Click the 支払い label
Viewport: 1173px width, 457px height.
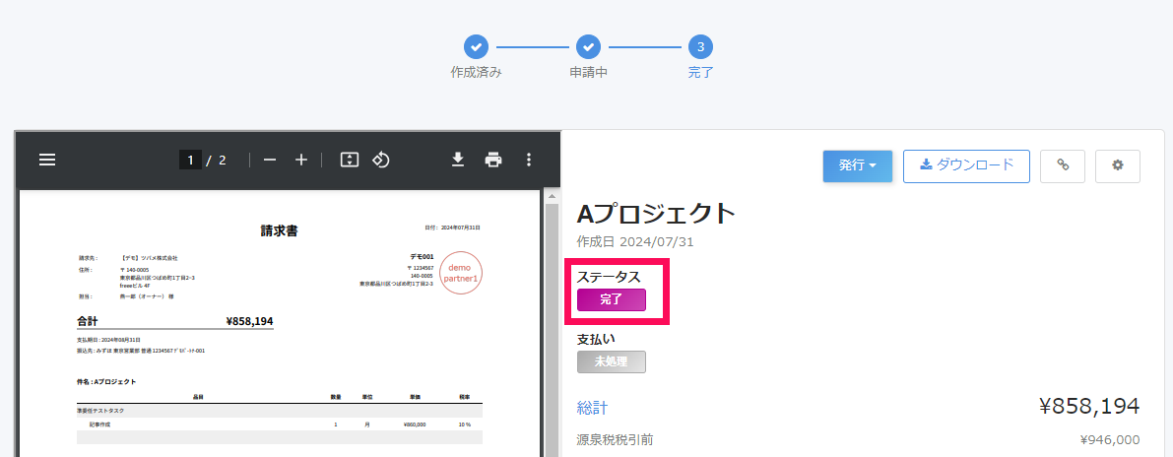(x=596, y=339)
